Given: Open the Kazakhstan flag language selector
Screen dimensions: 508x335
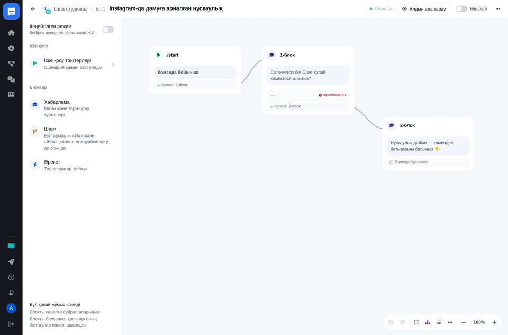Looking at the screenshot, I should pyautogui.click(x=11, y=246).
